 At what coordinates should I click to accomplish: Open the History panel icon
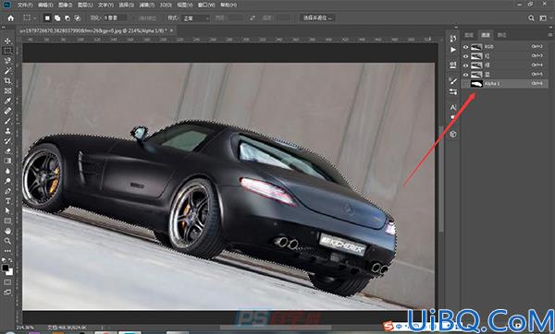click(453, 39)
